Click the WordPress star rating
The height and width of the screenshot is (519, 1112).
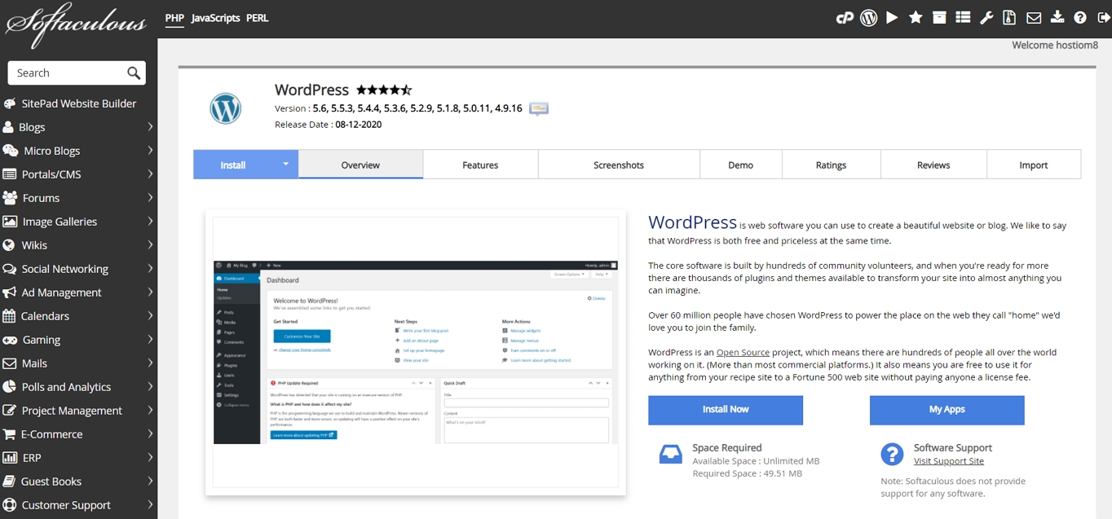point(384,90)
